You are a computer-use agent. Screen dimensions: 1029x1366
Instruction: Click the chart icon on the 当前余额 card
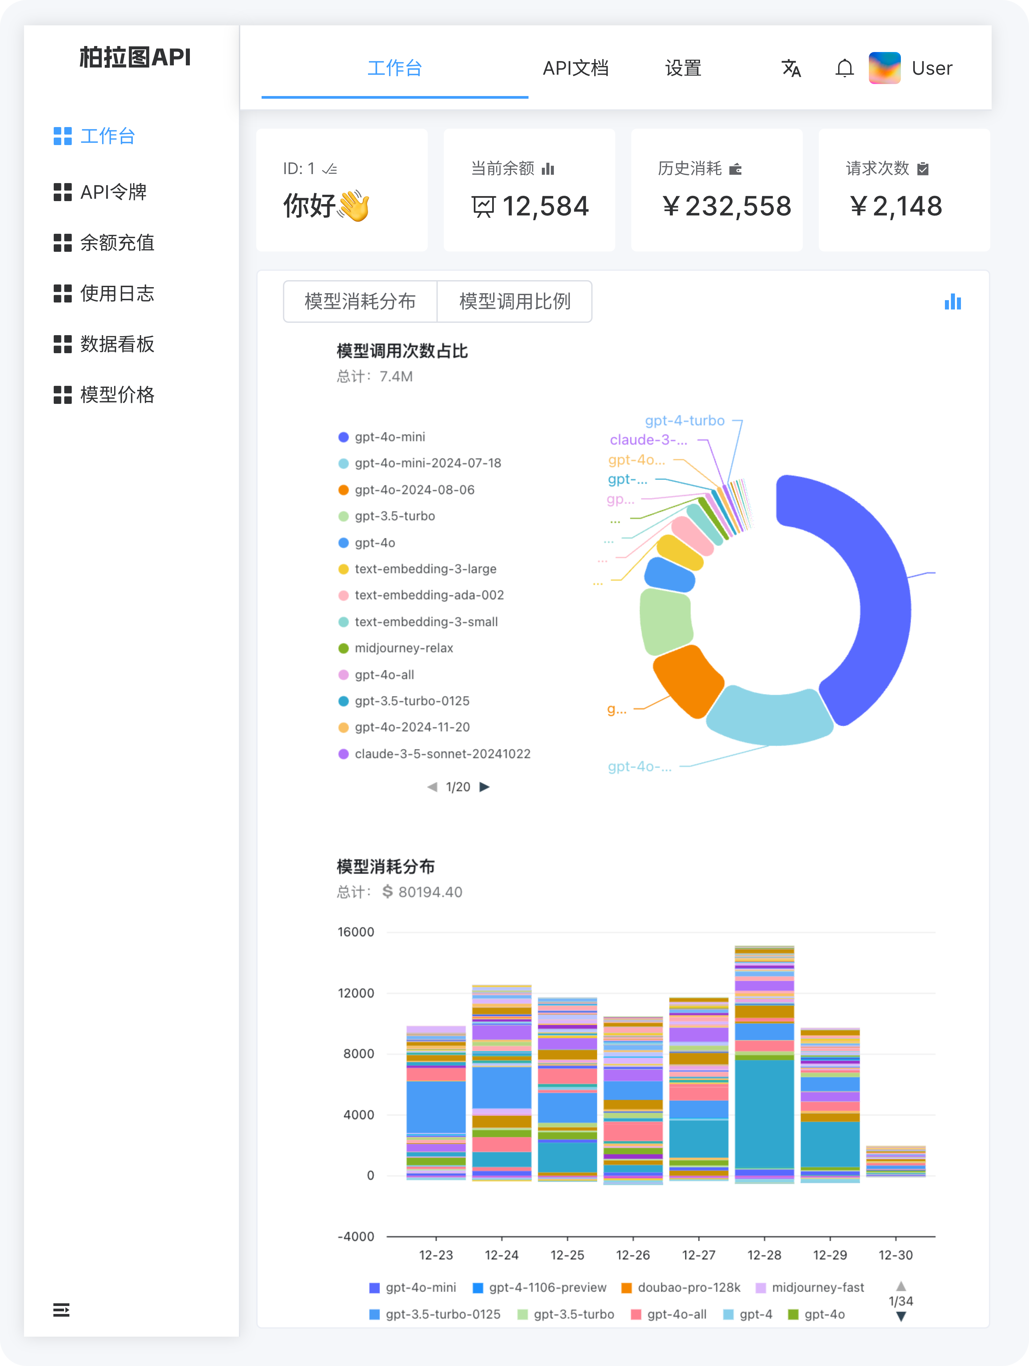[549, 169]
